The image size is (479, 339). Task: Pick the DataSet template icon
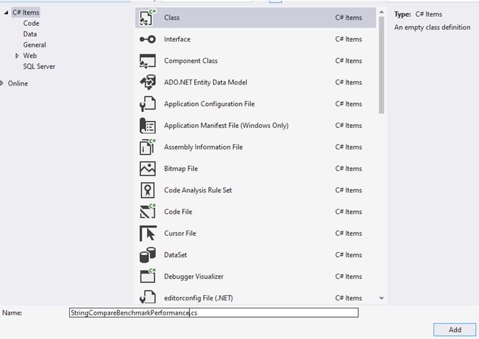(147, 255)
